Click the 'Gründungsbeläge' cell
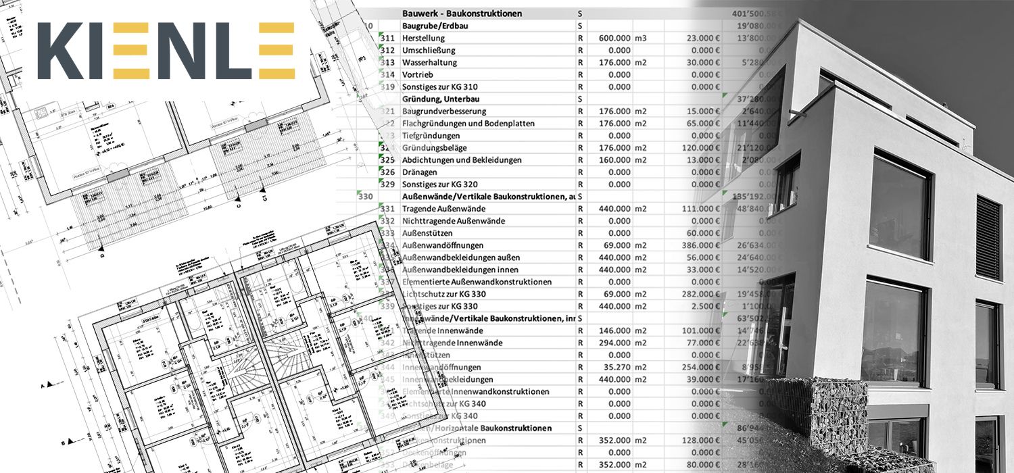Viewport: 1014px width, 473px height. pyautogui.click(x=433, y=147)
